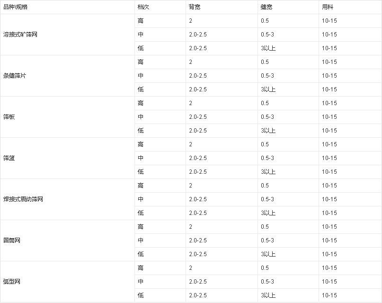Click the 圆筒网 product name
Viewport: 382px width, 303px height.
click(11, 241)
